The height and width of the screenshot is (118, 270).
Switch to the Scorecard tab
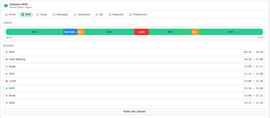pos(82,14)
